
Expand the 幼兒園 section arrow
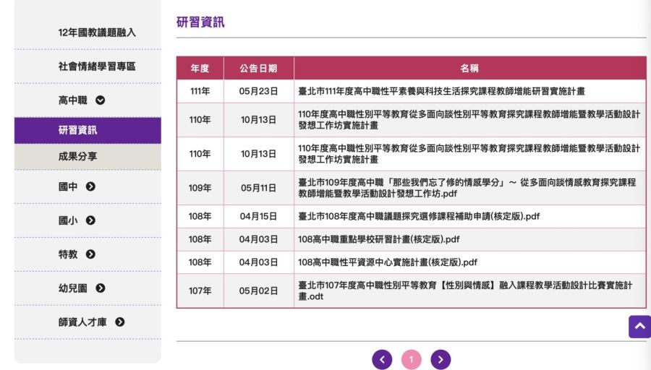(100, 288)
